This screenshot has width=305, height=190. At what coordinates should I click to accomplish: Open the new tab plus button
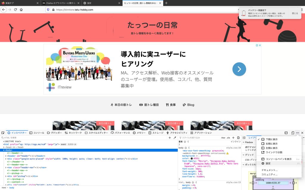coord(166,3)
